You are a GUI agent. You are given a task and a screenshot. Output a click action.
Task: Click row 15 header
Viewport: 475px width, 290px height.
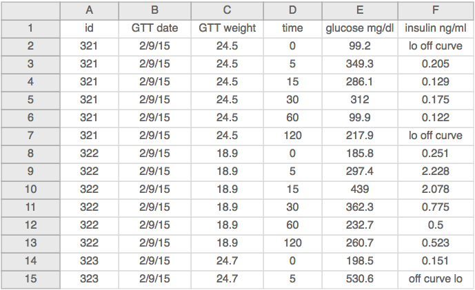(x=30, y=279)
